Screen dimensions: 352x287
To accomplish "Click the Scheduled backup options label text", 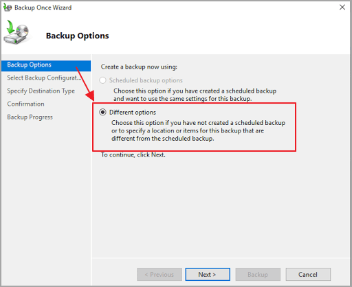I will coord(146,80).
